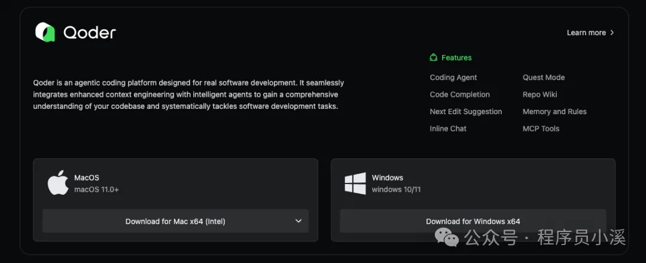Open the Memory and Rules link
The height and width of the screenshot is (263, 646).
click(554, 112)
